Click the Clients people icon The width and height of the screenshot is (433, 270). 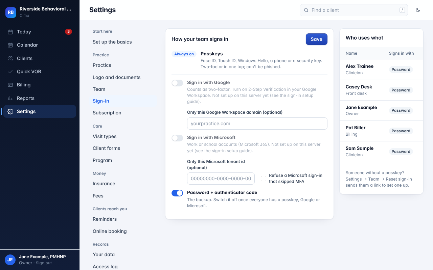(x=10, y=58)
